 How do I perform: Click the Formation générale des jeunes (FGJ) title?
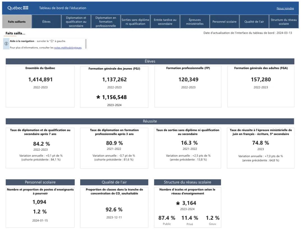pos(114,69)
